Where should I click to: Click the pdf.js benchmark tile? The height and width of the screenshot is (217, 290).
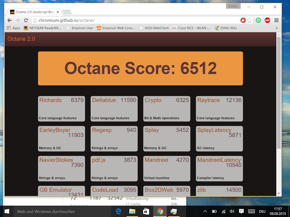(114, 168)
